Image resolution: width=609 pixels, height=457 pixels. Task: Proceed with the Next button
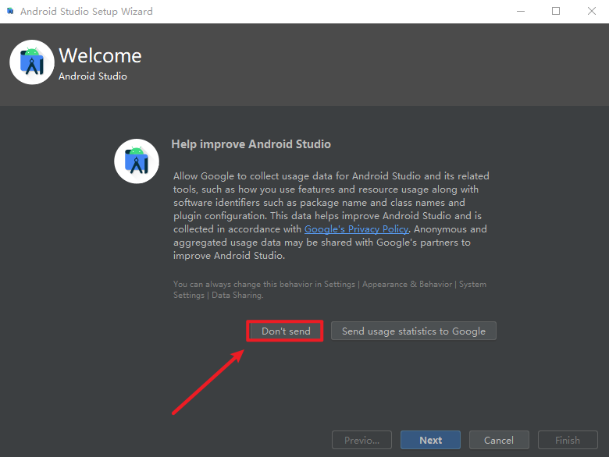click(430, 440)
